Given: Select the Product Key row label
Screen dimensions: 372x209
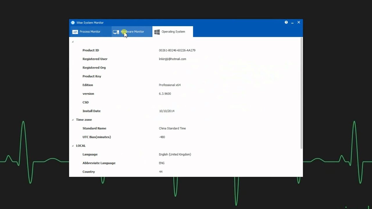Looking at the screenshot, I should [x=92, y=76].
